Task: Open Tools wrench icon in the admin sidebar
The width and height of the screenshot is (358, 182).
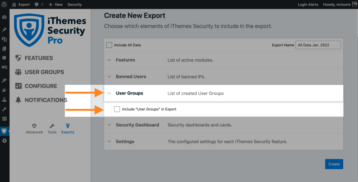Action: coord(4,109)
